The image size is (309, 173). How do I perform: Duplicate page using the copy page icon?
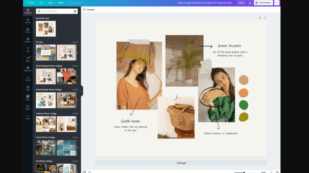(x=260, y=18)
